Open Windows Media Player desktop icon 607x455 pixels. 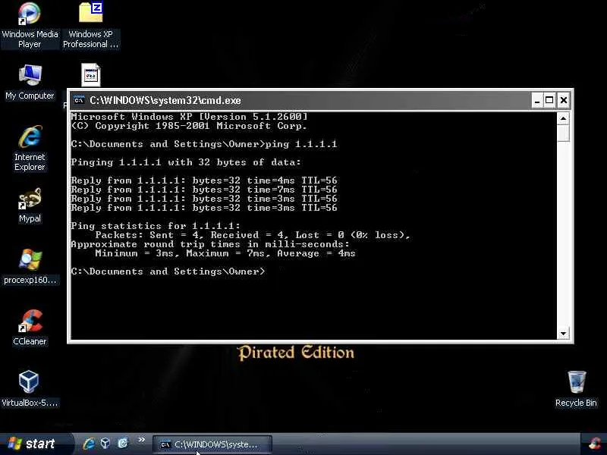click(x=30, y=26)
